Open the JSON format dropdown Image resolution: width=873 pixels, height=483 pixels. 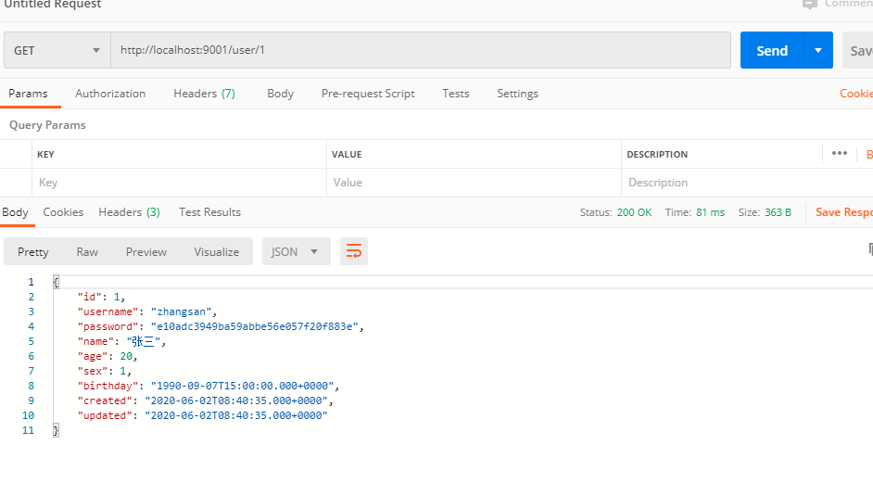[297, 251]
